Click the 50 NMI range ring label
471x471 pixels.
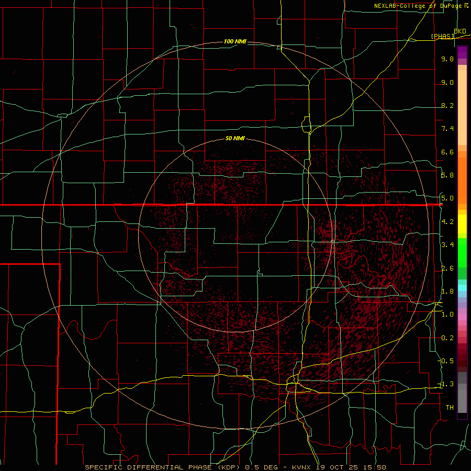click(x=235, y=138)
